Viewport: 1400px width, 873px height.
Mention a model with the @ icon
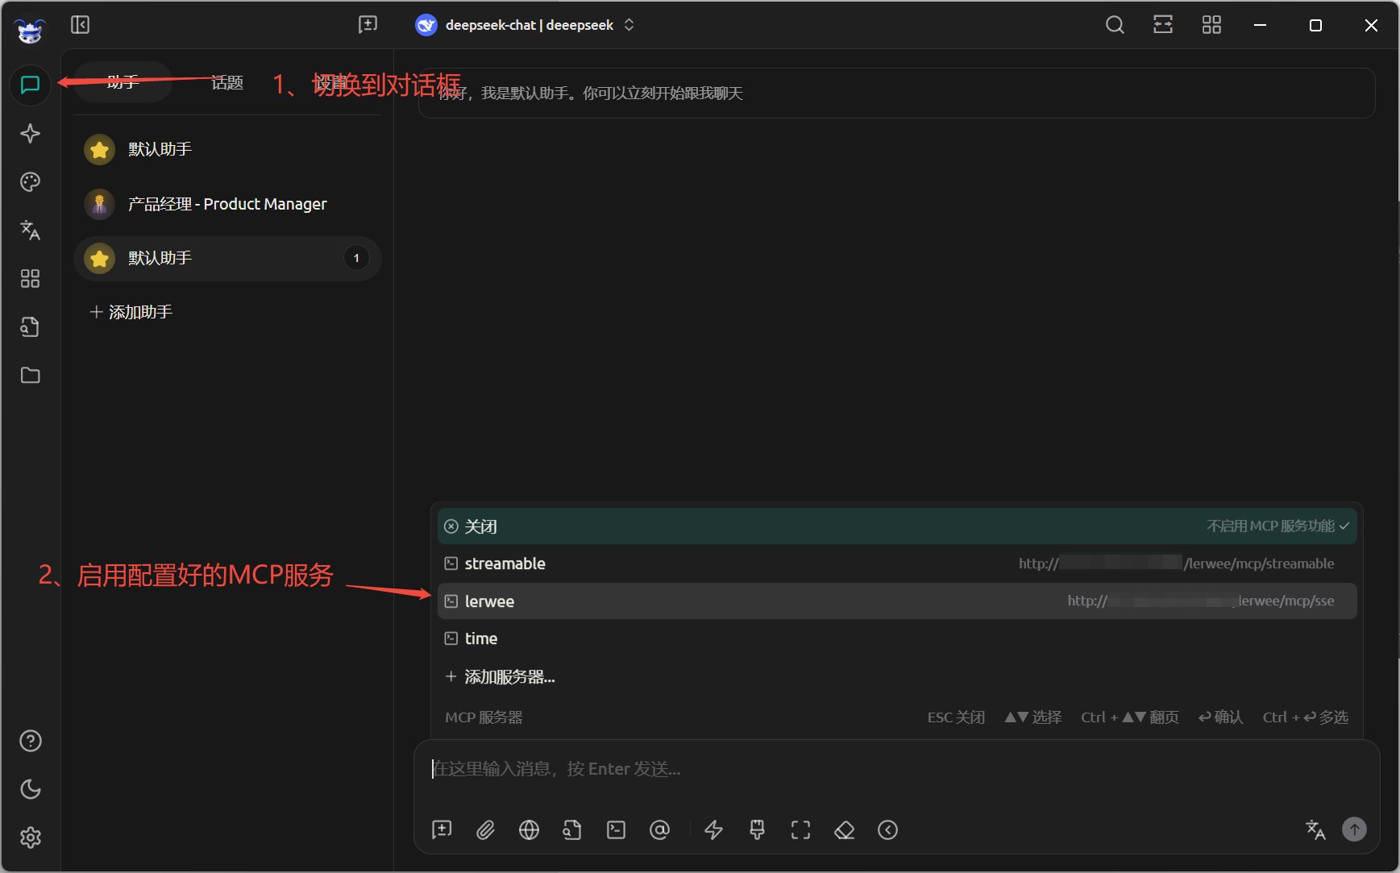pyautogui.click(x=659, y=829)
